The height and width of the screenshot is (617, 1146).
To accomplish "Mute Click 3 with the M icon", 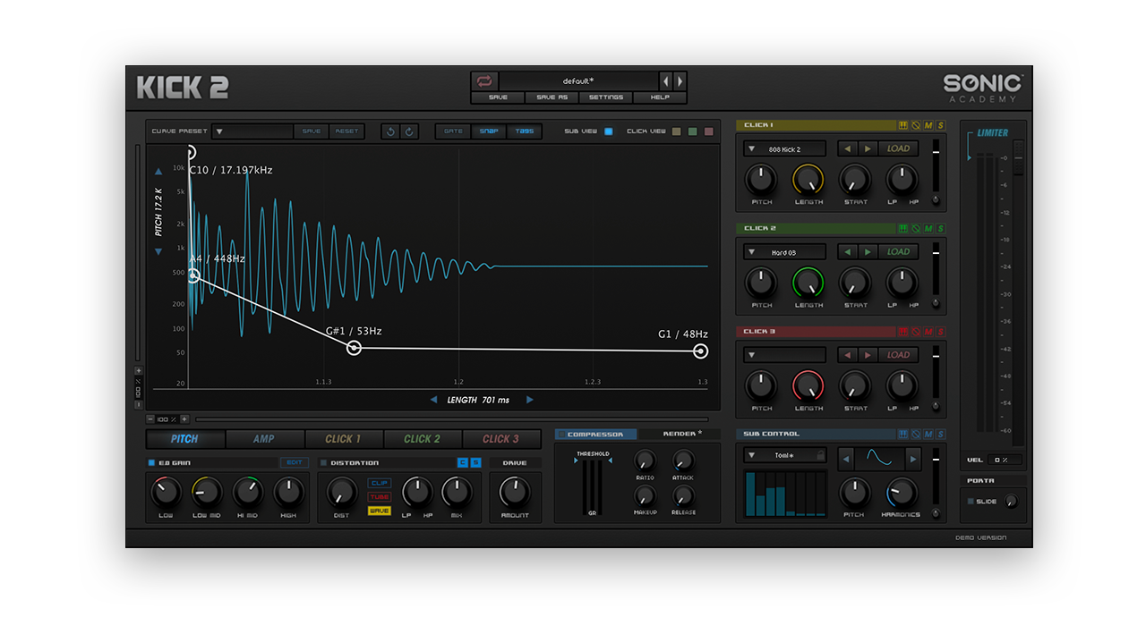I will (x=928, y=332).
